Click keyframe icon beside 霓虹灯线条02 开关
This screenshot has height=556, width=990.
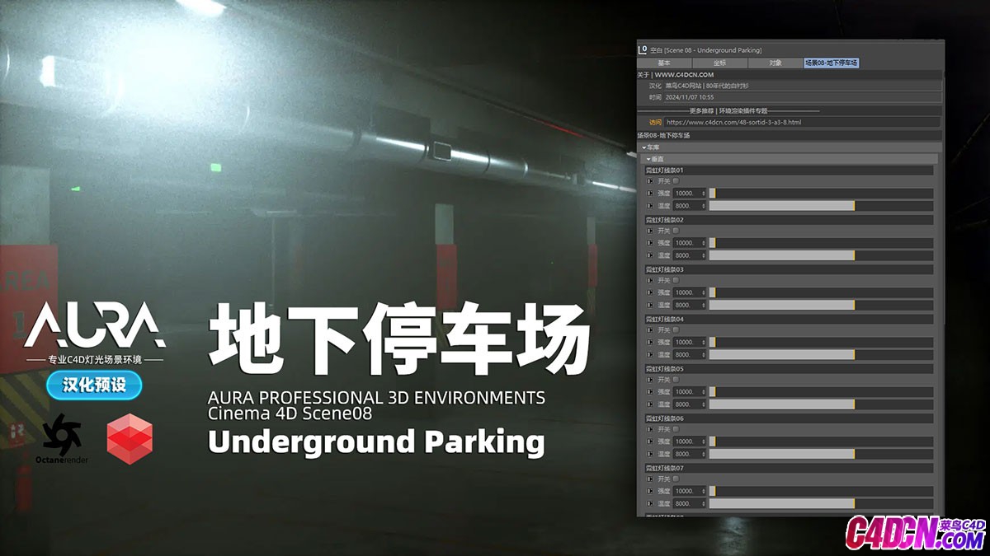pyautogui.click(x=650, y=231)
